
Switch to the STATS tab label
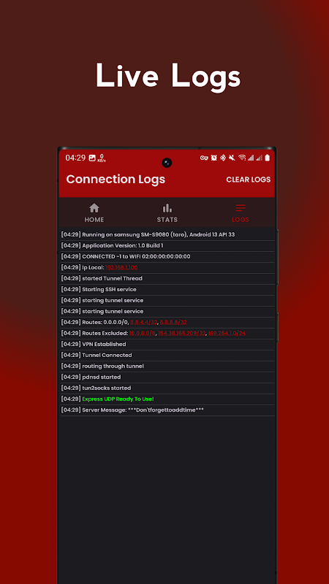(x=167, y=220)
